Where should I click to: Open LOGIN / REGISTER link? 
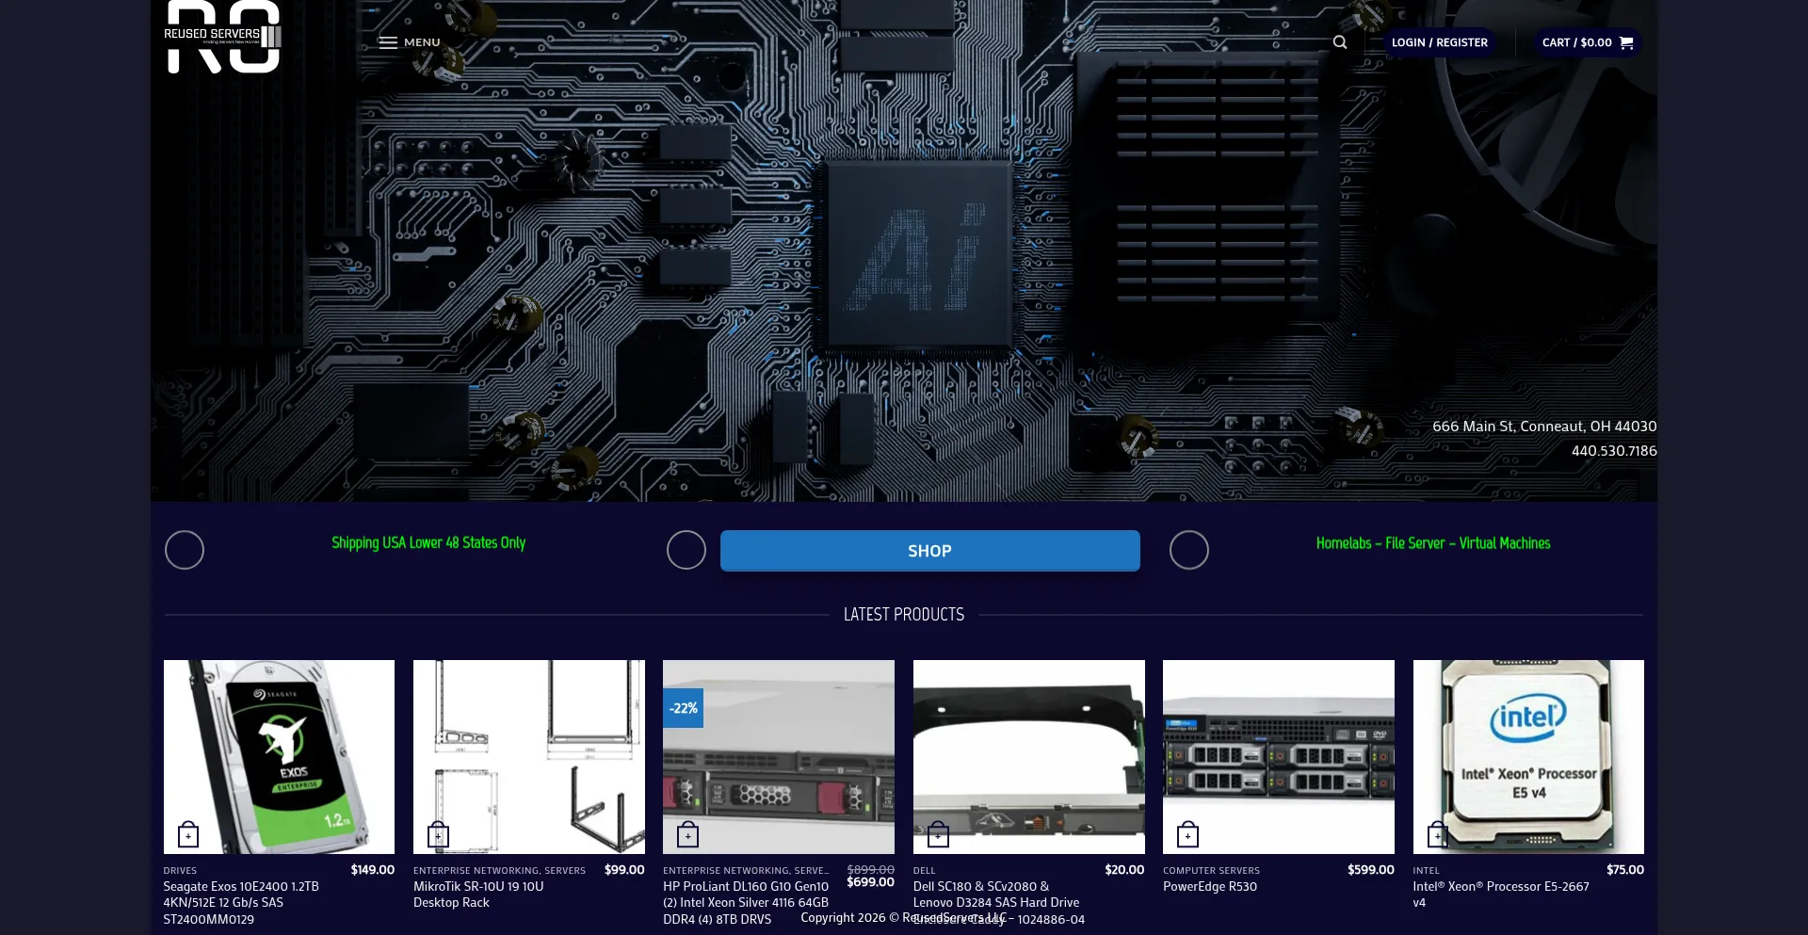(1439, 42)
